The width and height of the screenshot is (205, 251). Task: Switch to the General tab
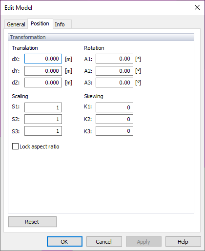(x=16, y=24)
